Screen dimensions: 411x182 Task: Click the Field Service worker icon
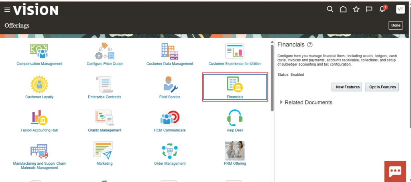(170, 84)
